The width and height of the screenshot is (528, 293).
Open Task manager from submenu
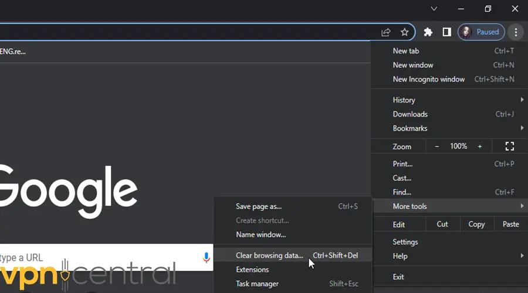pos(293,284)
